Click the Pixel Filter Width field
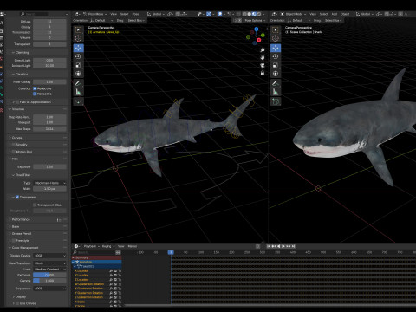The image size is (416, 312). 49,189
